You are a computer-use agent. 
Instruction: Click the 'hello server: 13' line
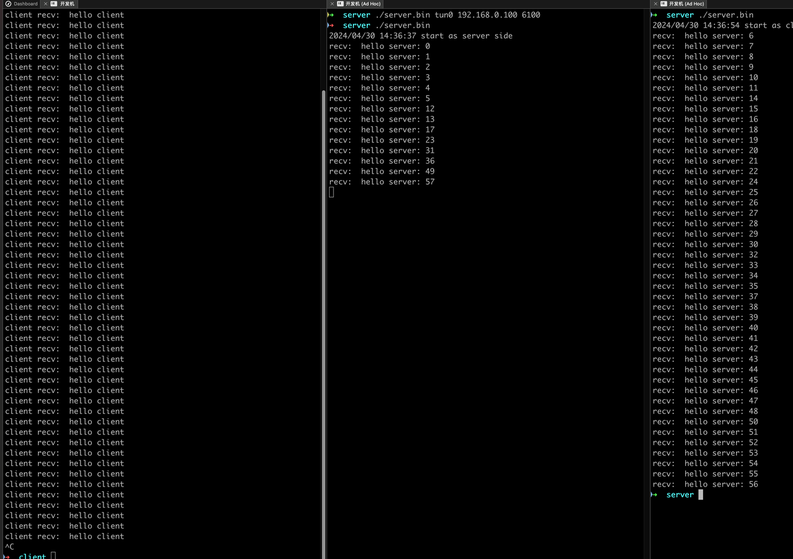[x=382, y=119]
